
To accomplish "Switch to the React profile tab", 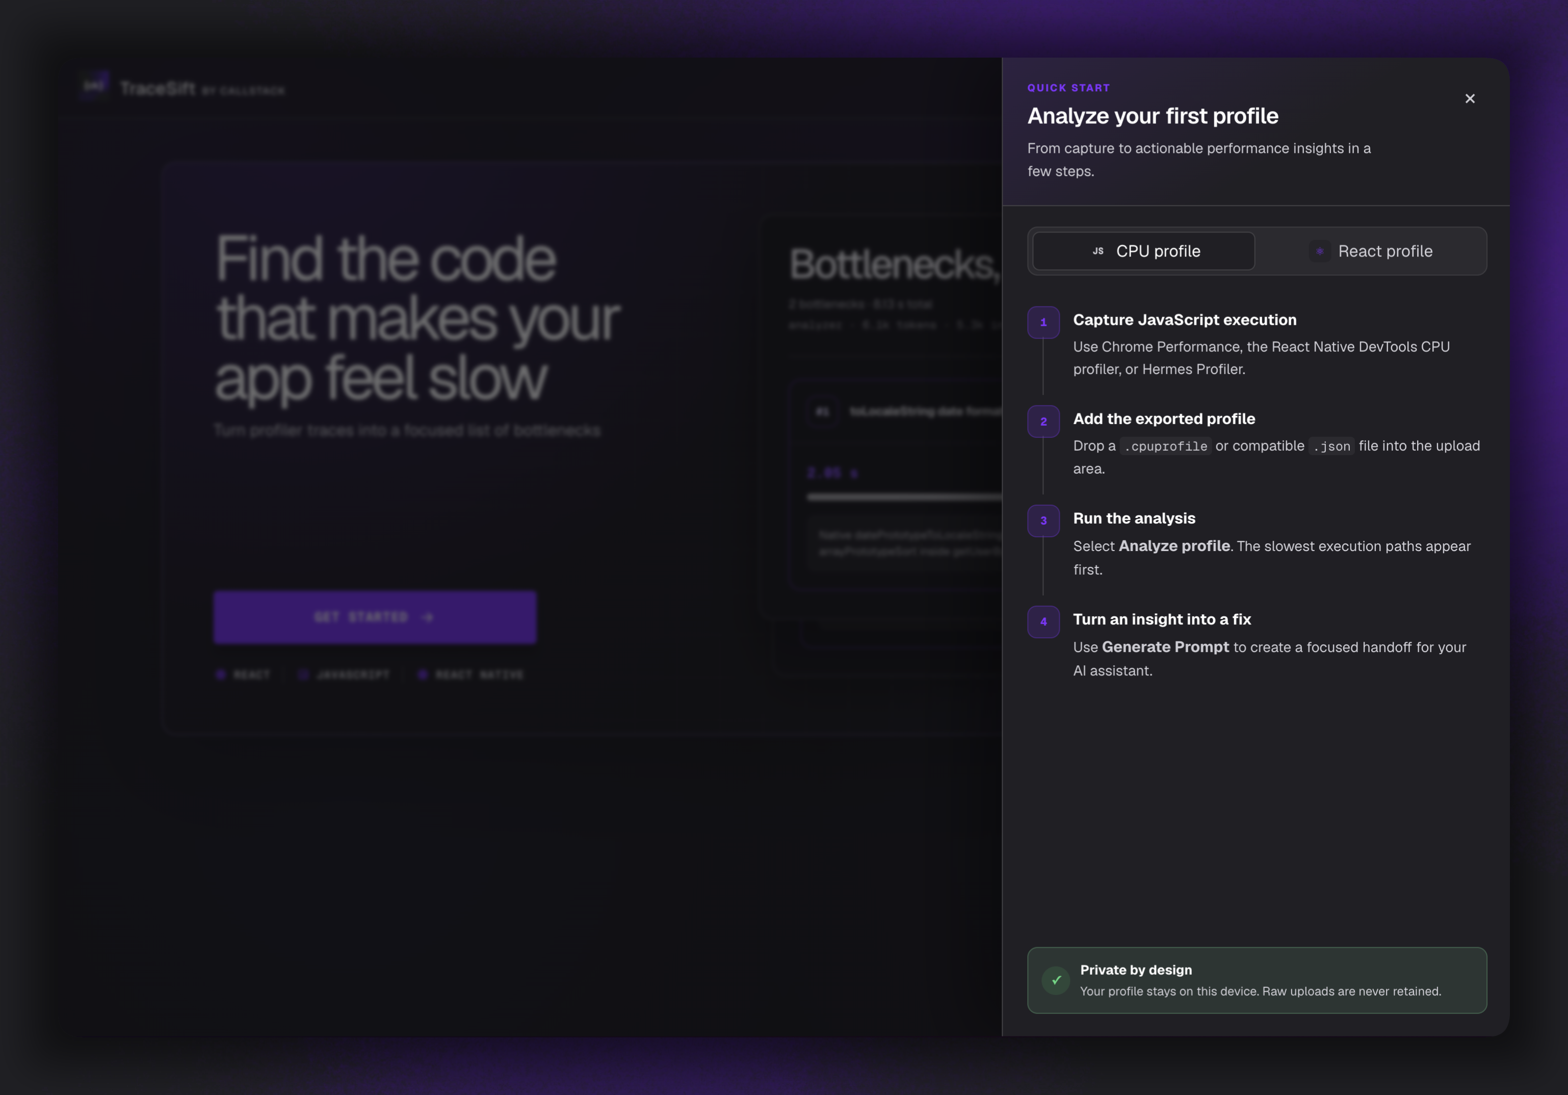I will pyautogui.click(x=1371, y=251).
